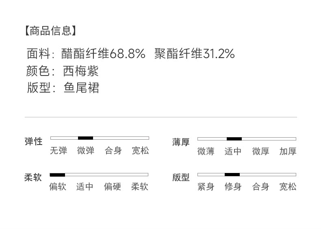Click the 醋酯纤维68.8% fabric text
The image size is (321, 229).
(103, 54)
